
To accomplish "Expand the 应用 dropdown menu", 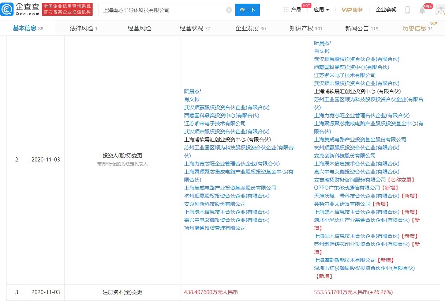I will click(x=321, y=10).
